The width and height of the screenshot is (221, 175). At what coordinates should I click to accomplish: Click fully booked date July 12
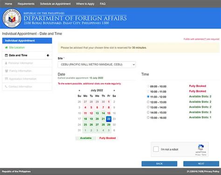click(91, 113)
